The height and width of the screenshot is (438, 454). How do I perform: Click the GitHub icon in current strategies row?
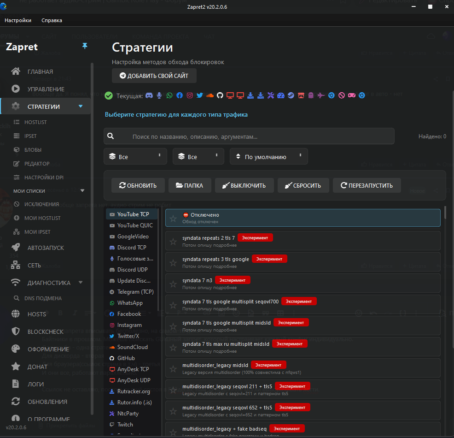click(x=220, y=95)
